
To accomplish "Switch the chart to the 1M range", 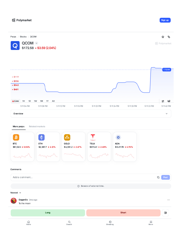I will pyautogui.click(x=41, y=101).
